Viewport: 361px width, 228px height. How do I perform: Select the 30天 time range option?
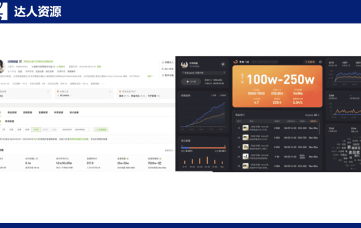(x=20, y=130)
